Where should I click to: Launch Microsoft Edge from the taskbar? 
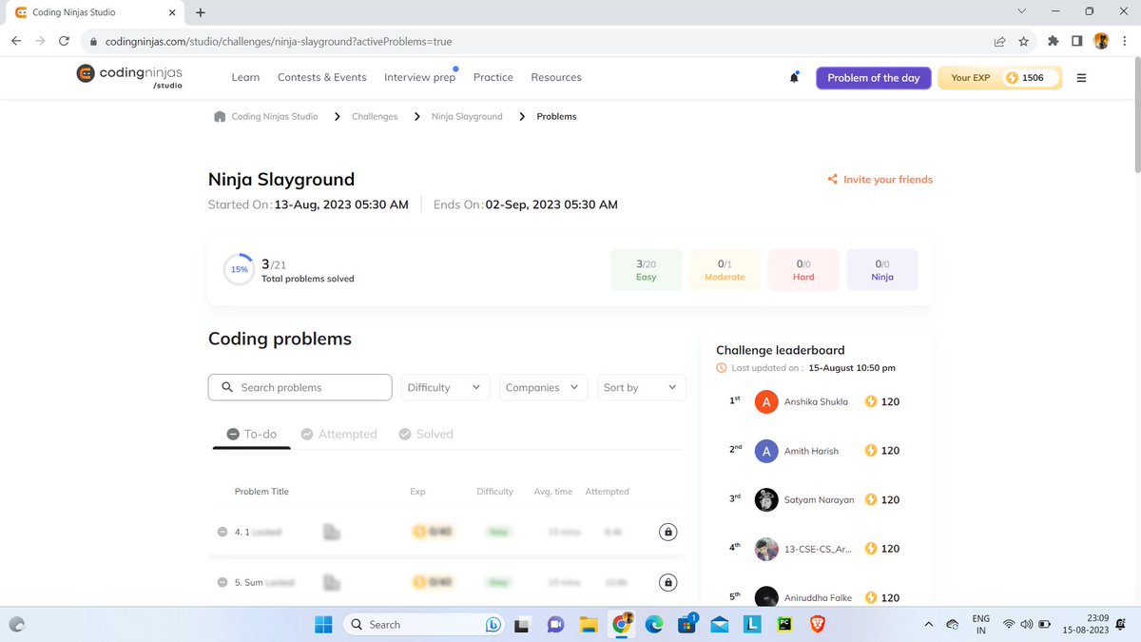point(653,624)
